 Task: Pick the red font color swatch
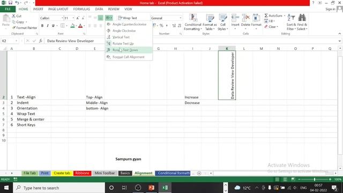(80, 26)
